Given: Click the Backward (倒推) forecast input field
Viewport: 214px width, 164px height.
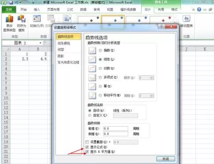Looking at the screenshot, I should (x=116, y=134).
